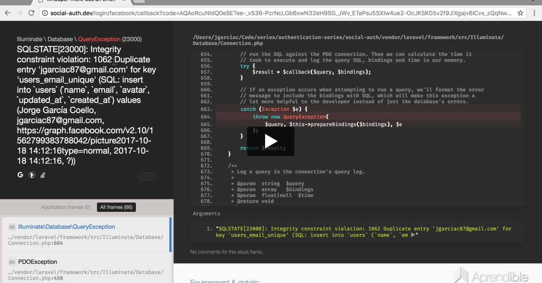The width and height of the screenshot is (542, 283).
Task: Click the Connection.php file path header
Action: 348,40
